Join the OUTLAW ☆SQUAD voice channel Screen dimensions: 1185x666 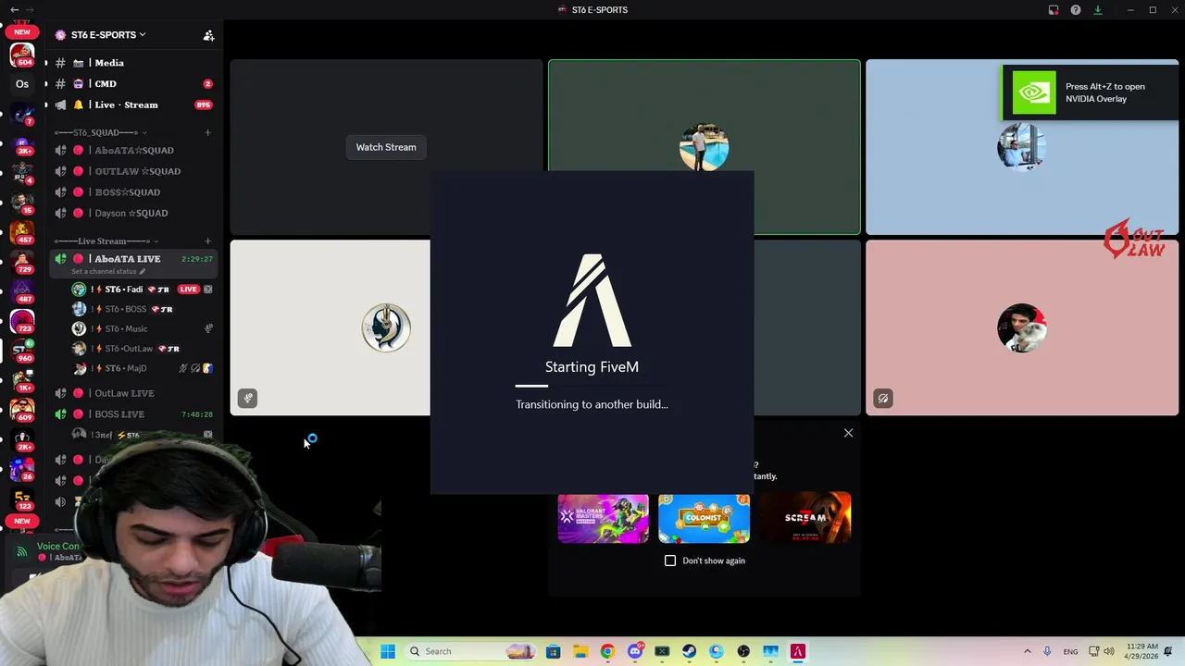[134, 171]
